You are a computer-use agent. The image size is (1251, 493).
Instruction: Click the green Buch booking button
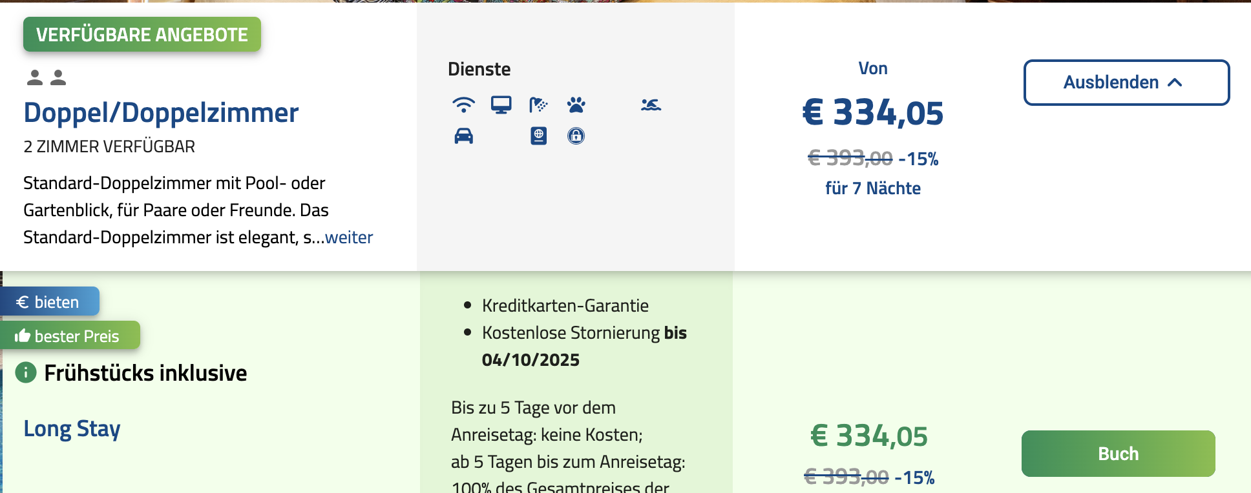pos(1118,454)
